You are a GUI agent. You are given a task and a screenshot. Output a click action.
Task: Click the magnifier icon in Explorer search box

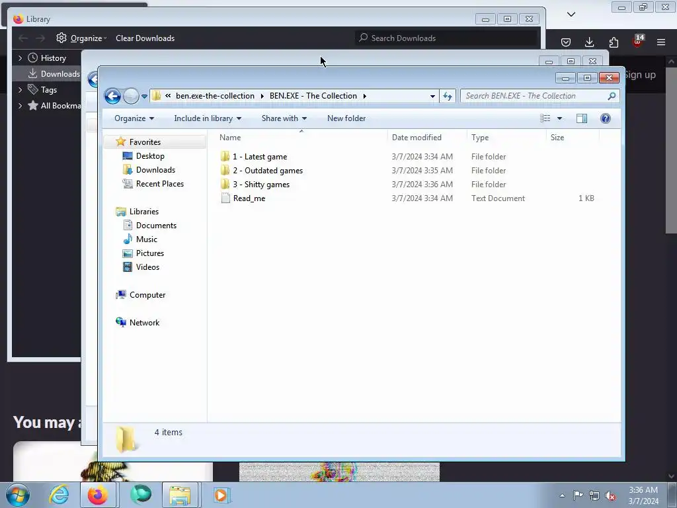click(612, 96)
